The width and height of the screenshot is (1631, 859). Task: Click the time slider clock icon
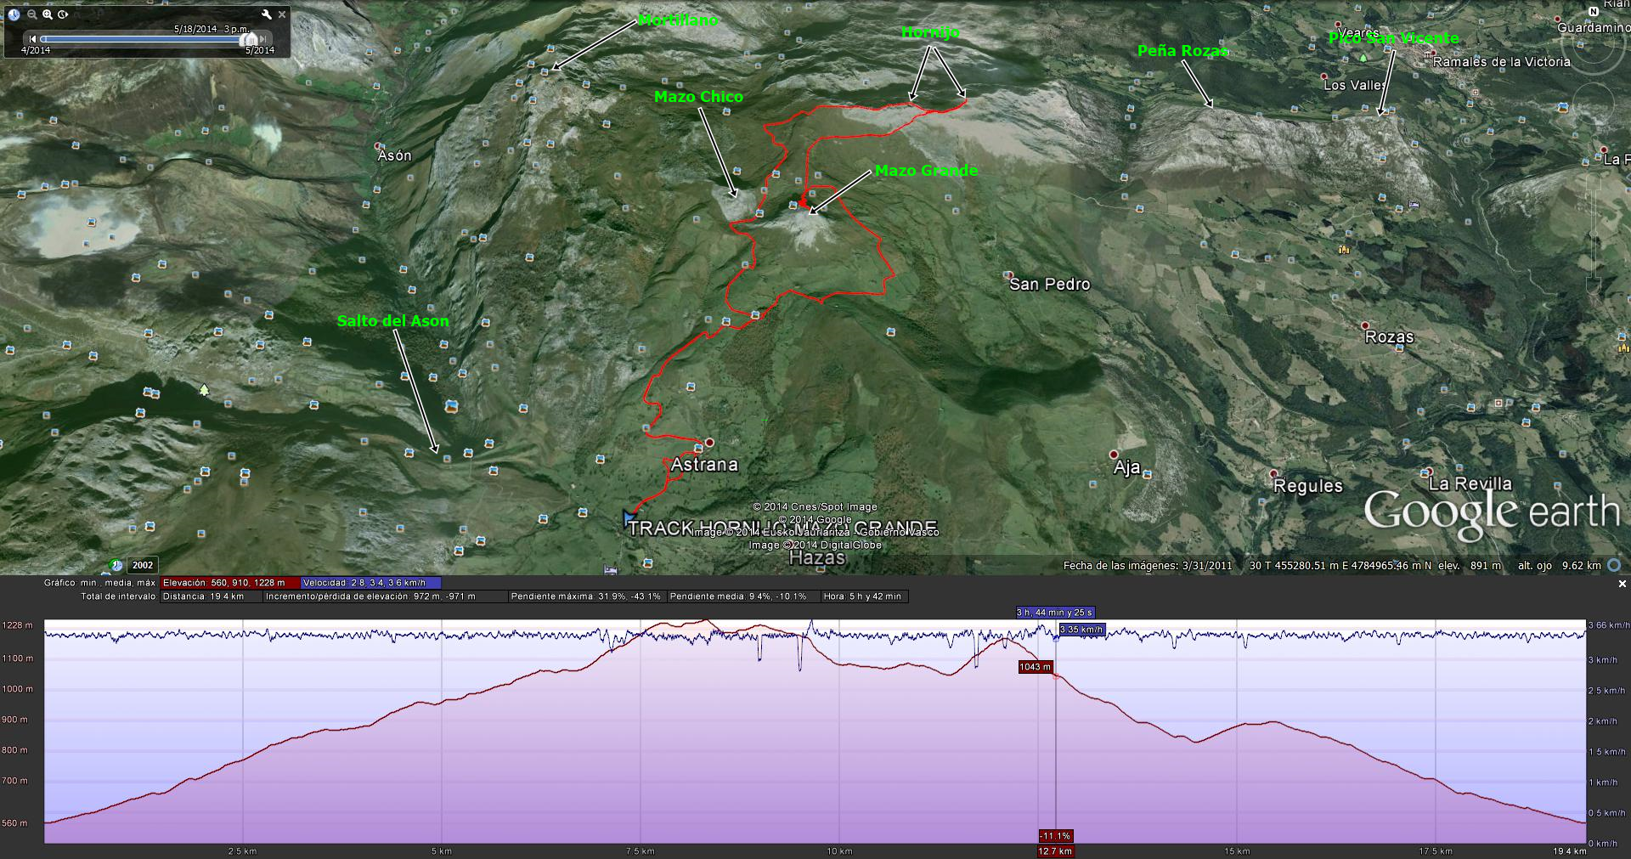[14, 14]
